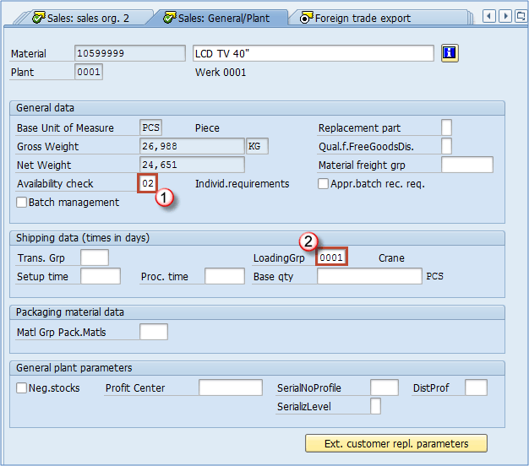Select the Sales: General/Plant tab

point(221,17)
